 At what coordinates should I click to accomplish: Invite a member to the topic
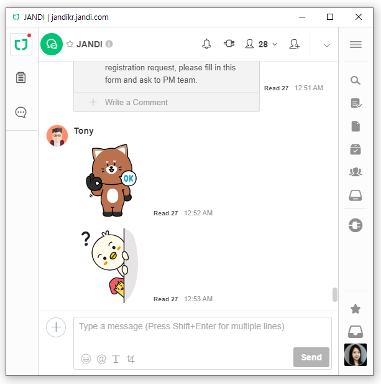coord(295,44)
